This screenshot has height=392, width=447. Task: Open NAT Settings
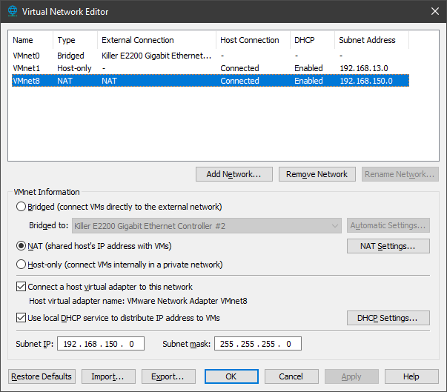point(388,246)
